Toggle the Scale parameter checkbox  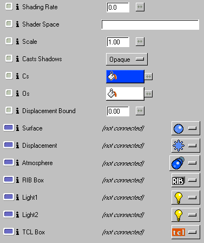9,41
